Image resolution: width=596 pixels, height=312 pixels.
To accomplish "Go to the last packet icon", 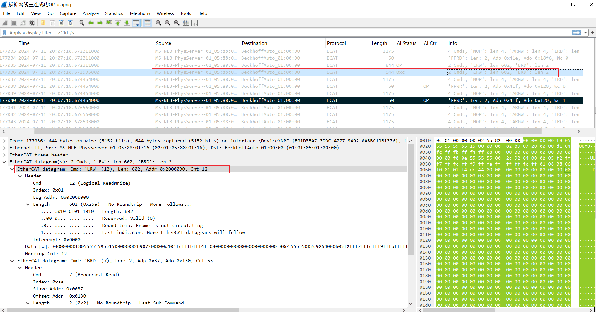I will tap(127, 23).
